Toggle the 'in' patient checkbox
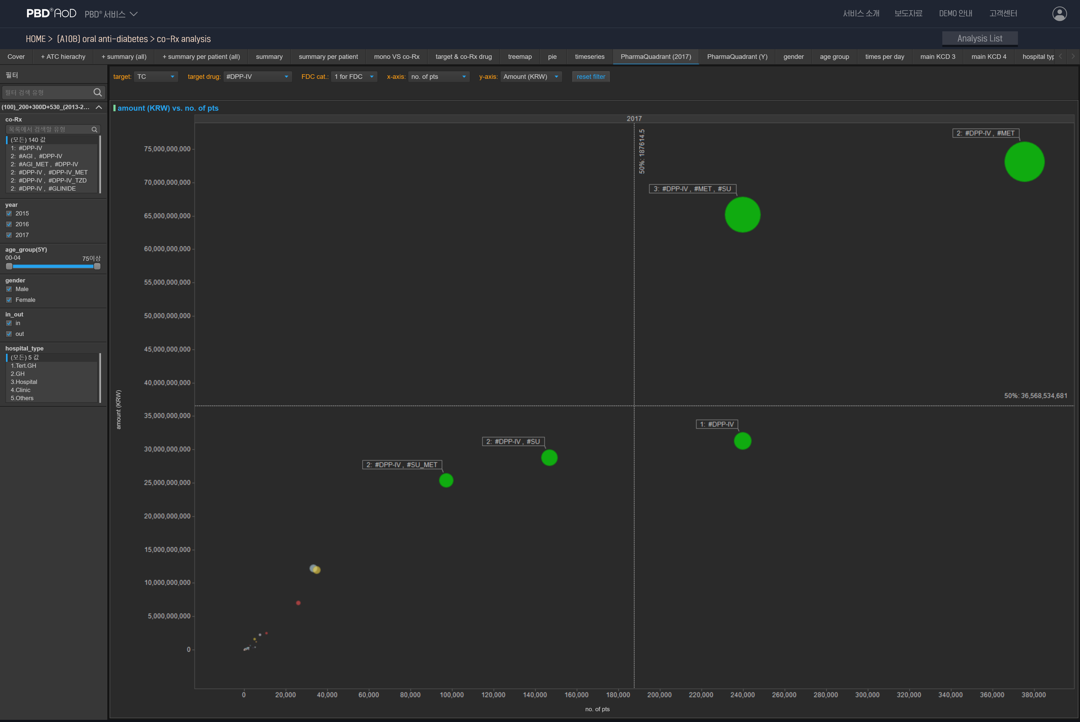The image size is (1080, 722). pyautogui.click(x=9, y=323)
